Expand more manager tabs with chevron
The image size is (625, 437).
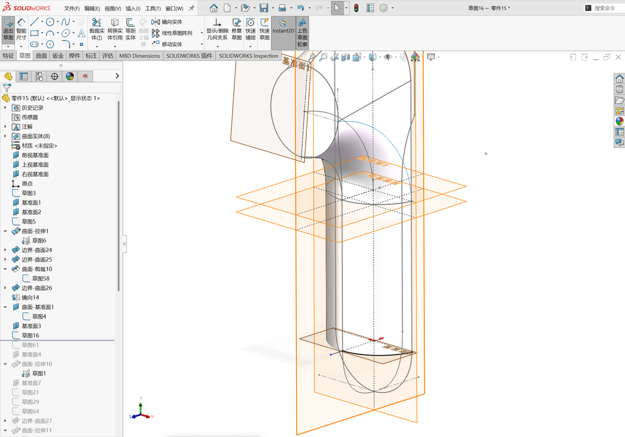[117, 76]
